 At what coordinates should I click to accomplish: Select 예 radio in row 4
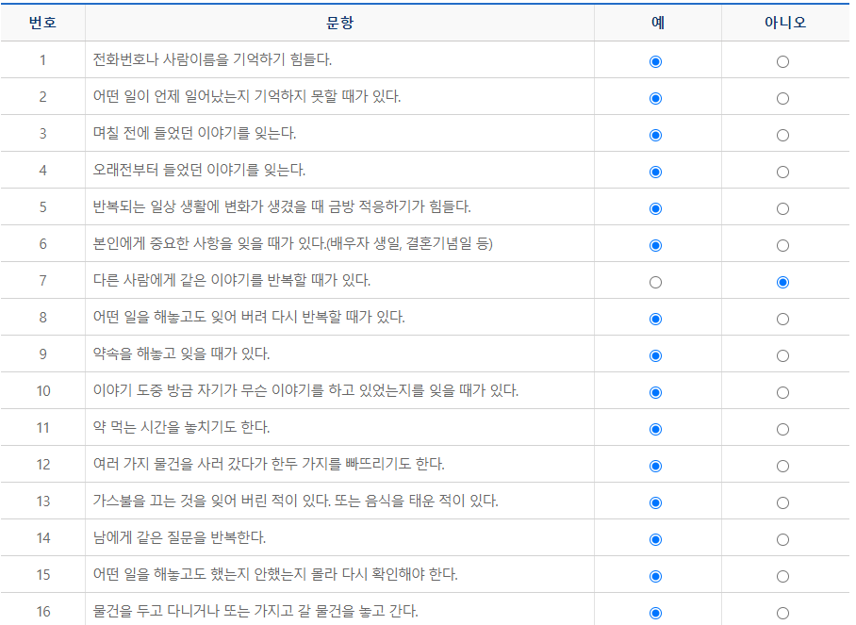(x=655, y=172)
